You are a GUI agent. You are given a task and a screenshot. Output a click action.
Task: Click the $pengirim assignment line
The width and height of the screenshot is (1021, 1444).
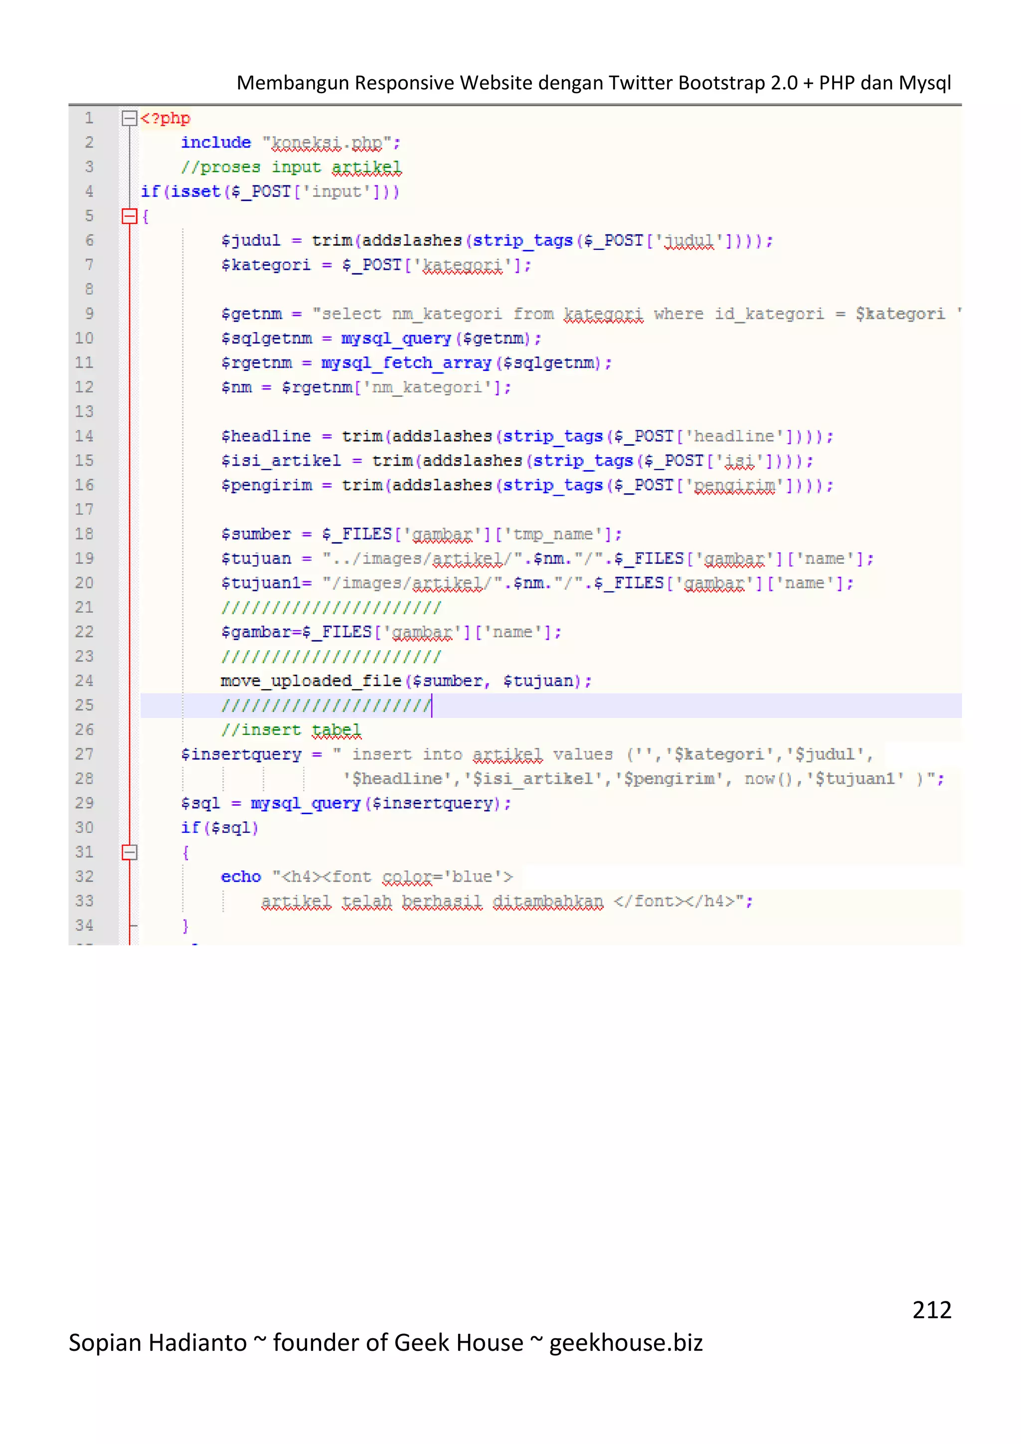pyautogui.click(x=527, y=486)
